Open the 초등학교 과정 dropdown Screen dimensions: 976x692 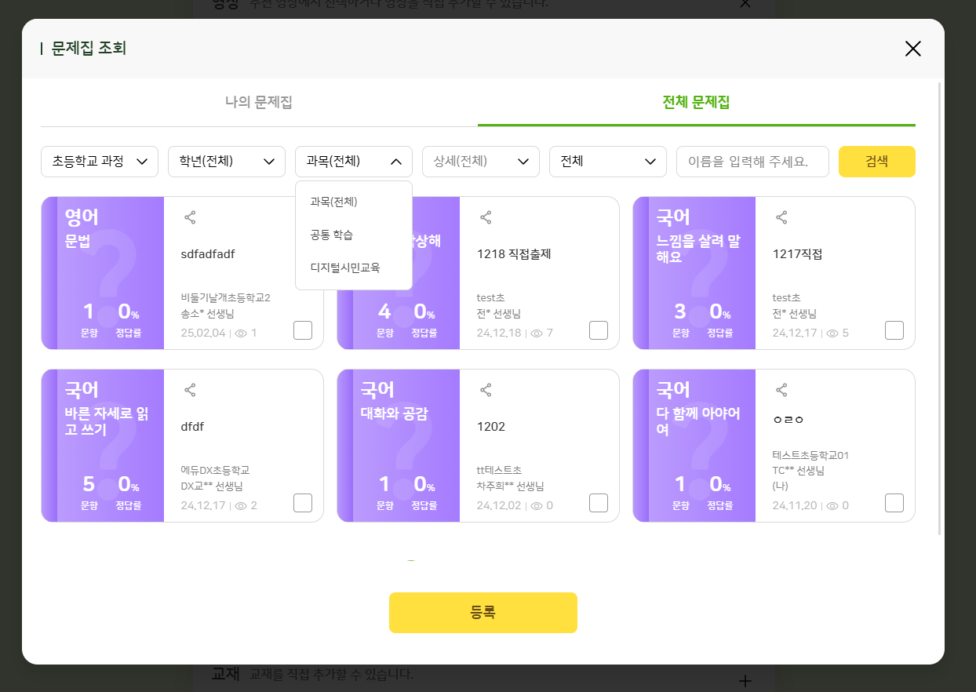tap(100, 162)
